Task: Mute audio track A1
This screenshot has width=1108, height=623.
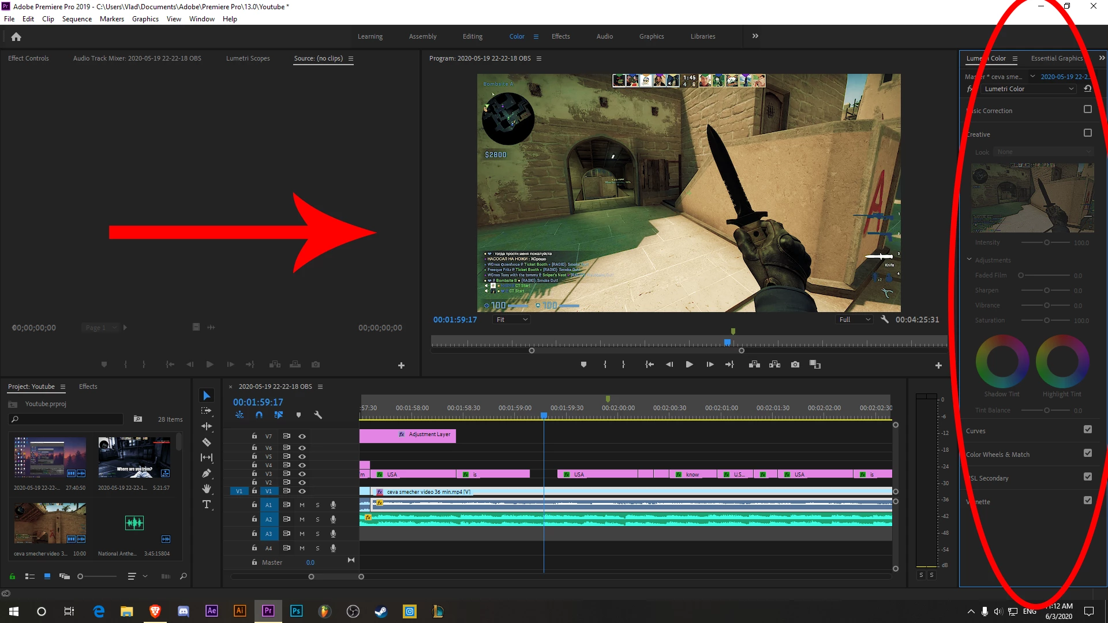Action: pos(302,505)
